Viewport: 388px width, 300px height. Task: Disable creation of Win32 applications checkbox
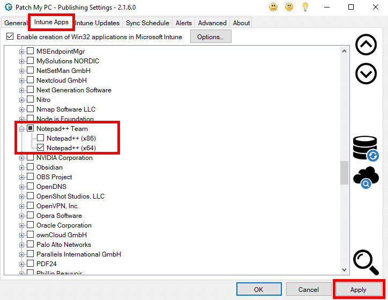point(10,37)
